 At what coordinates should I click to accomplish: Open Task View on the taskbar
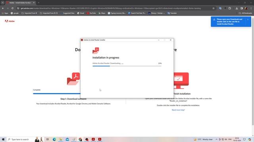pos(48,139)
